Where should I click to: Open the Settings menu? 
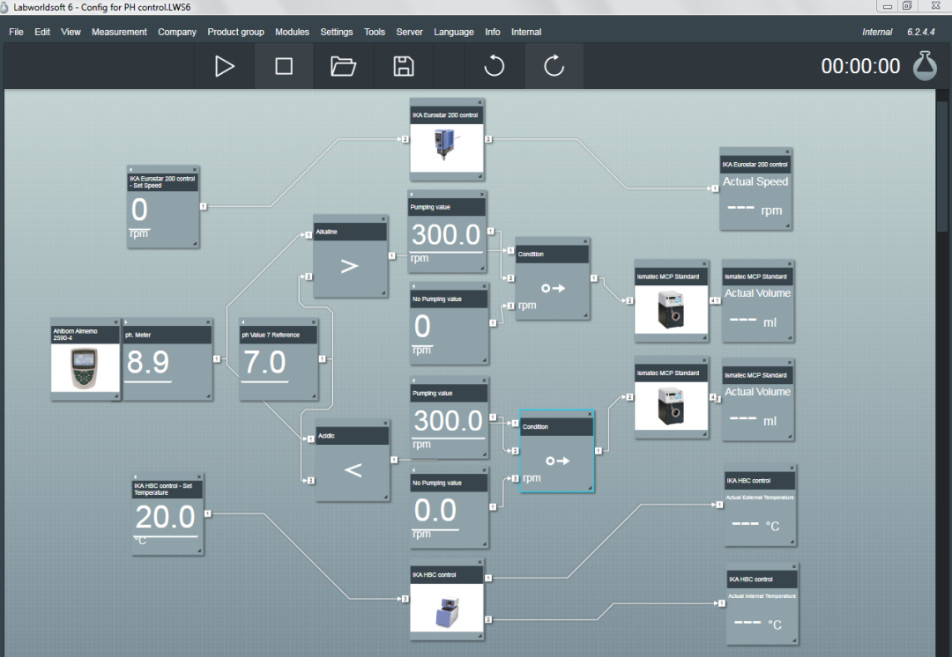click(337, 32)
